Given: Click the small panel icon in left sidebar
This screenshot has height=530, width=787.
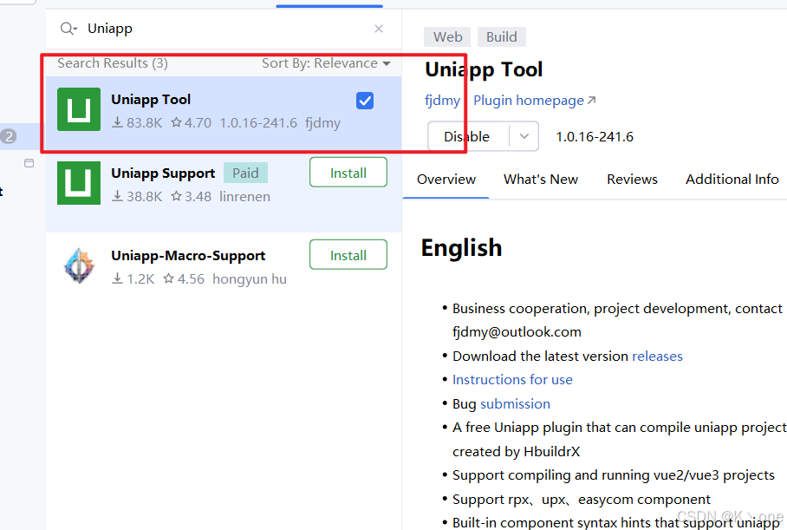Looking at the screenshot, I should (29, 163).
